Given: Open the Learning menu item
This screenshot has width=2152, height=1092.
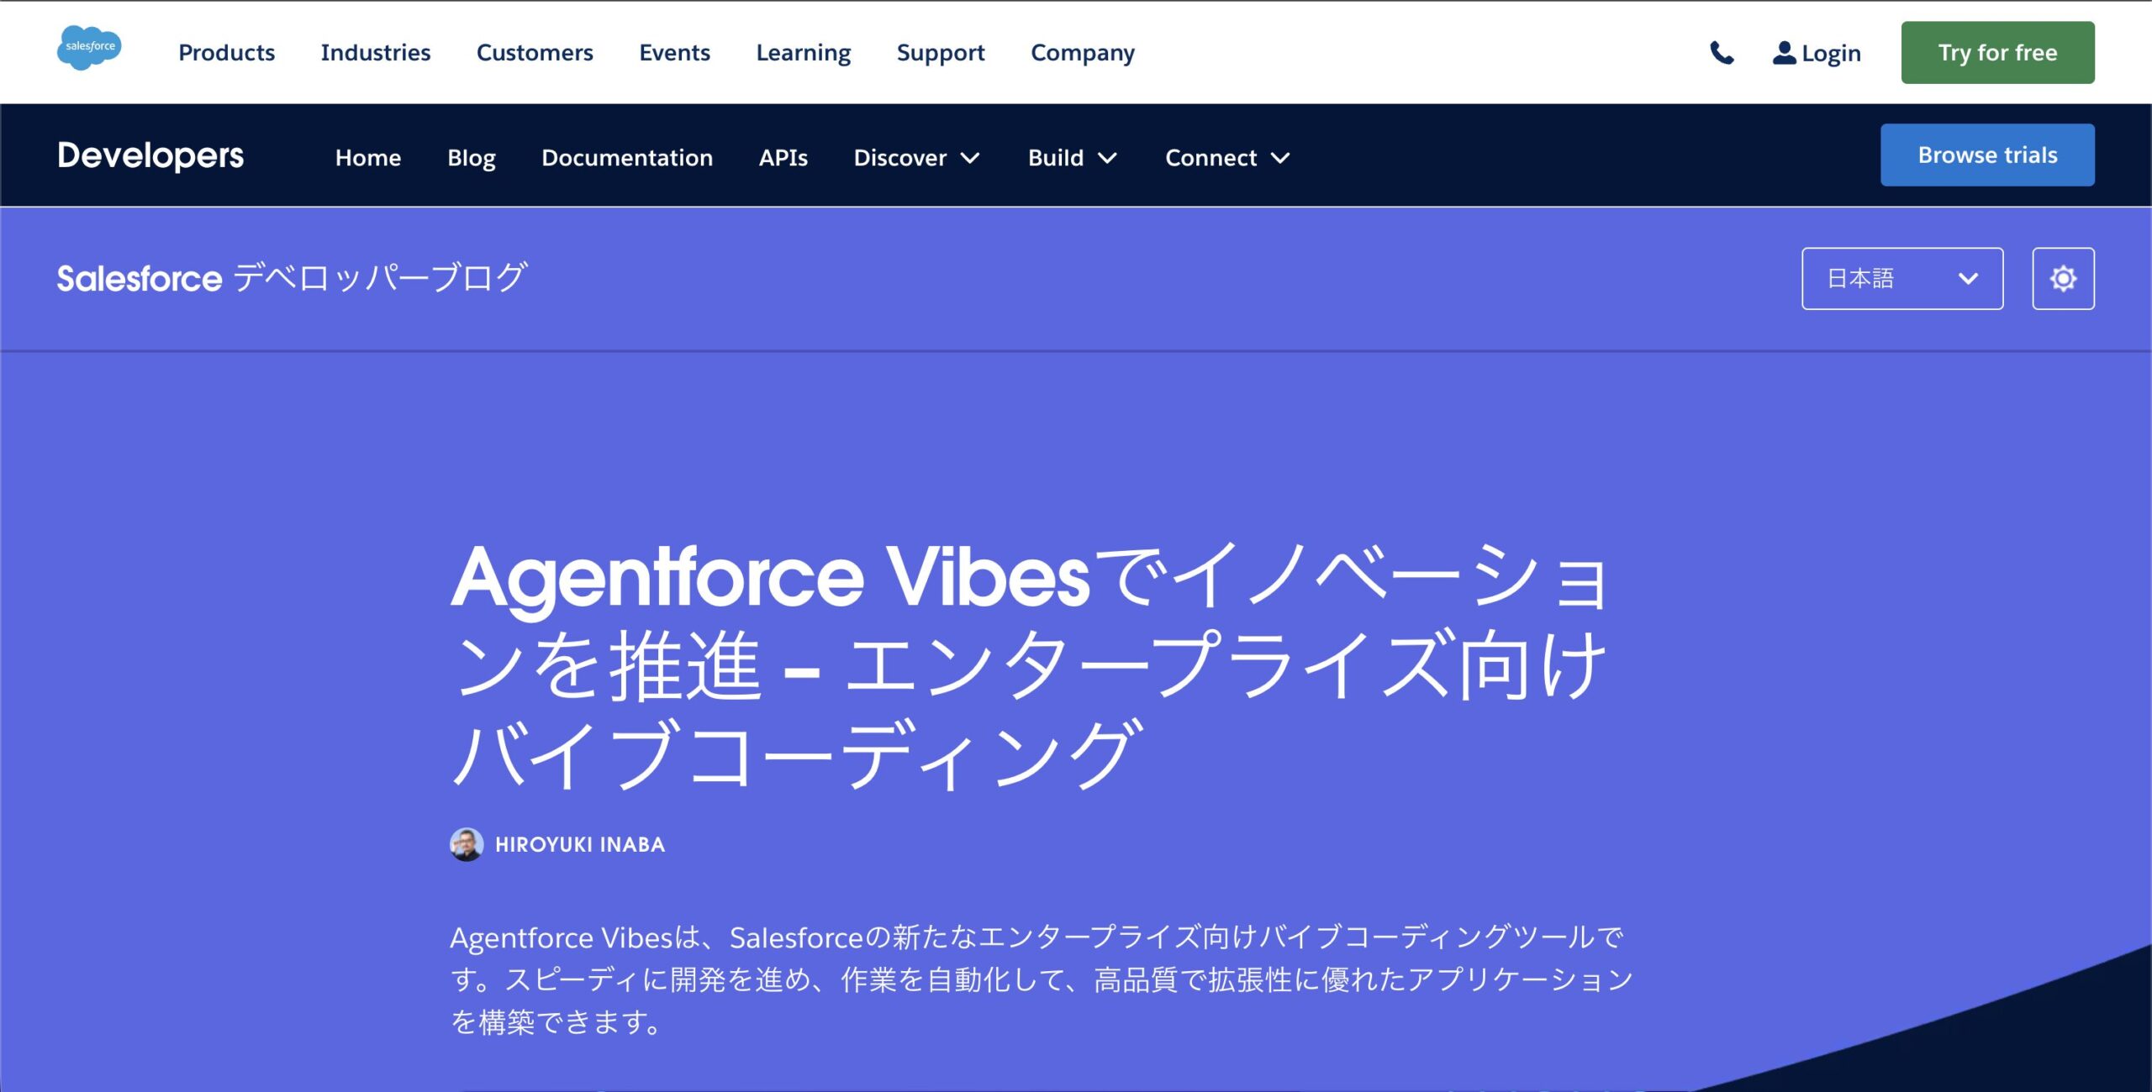Looking at the screenshot, I should [803, 53].
